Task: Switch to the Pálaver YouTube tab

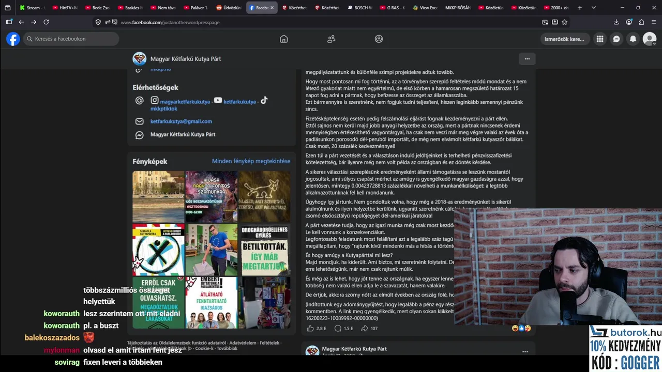Action: 195,8
